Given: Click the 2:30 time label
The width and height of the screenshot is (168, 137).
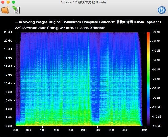Looking at the screenshot, I should click(x=84, y=130).
